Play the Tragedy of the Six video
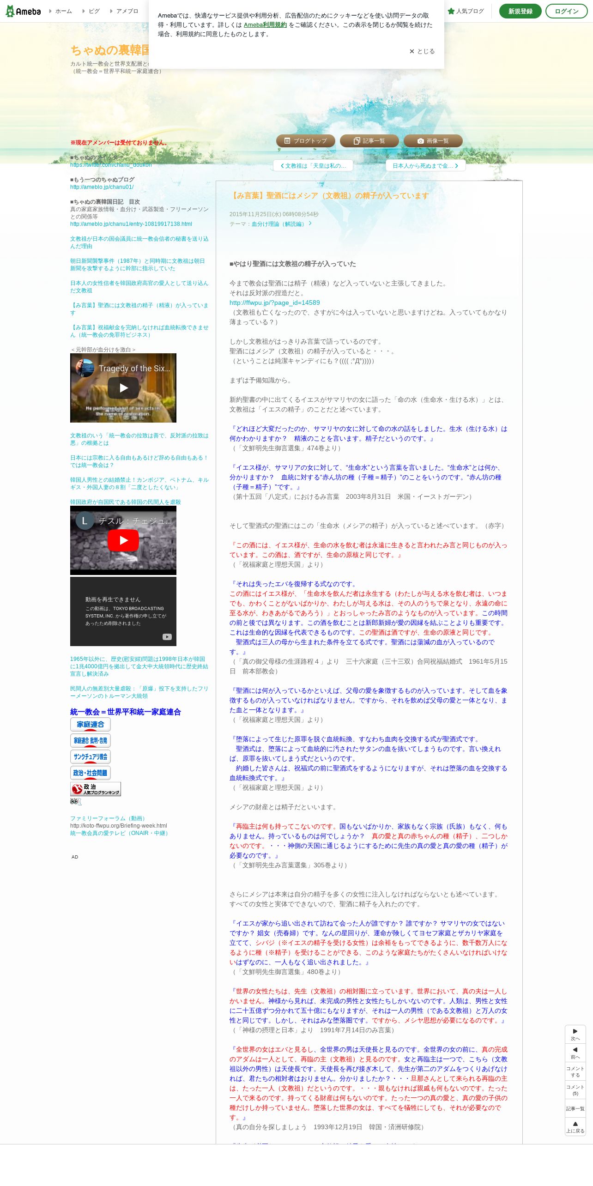 (x=123, y=388)
